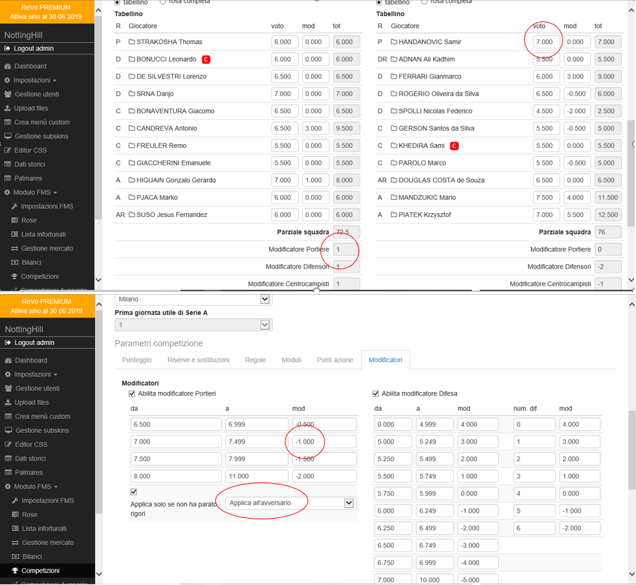Click the red captain badge beside BONUCCI Leonardo

206,60
